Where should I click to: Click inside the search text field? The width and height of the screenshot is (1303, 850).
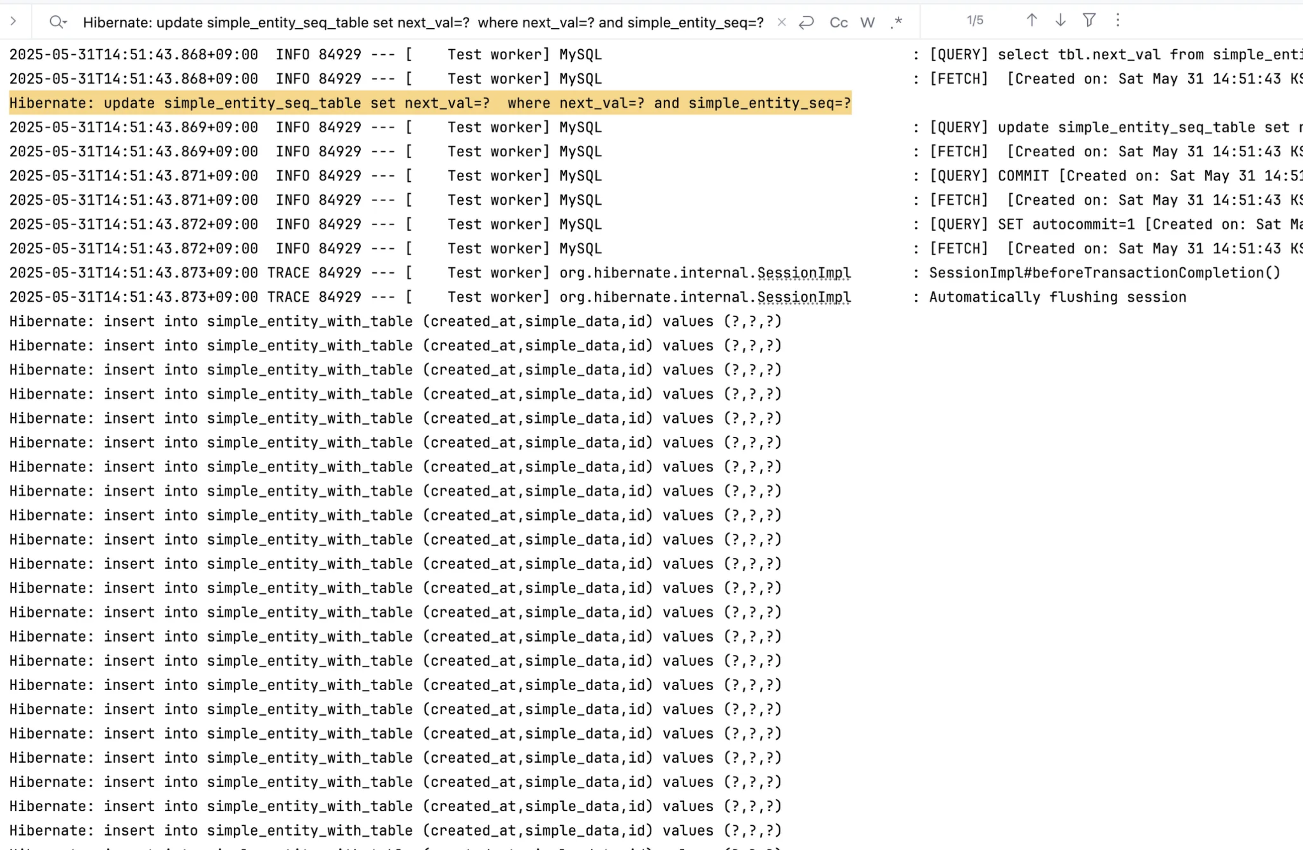(422, 22)
